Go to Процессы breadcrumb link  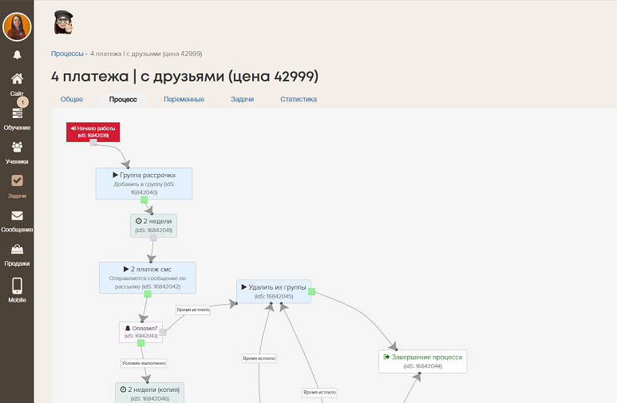click(67, 53)
